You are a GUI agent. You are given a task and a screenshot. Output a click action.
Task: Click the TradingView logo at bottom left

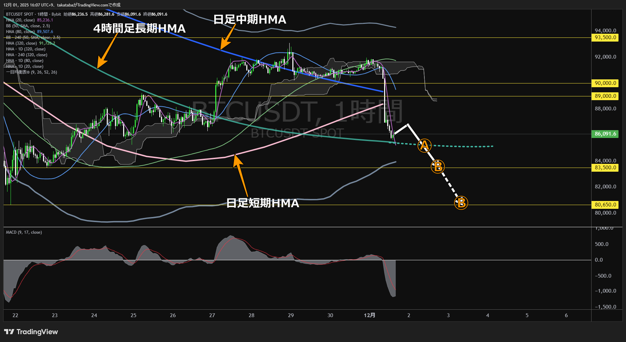pos(31,332)
